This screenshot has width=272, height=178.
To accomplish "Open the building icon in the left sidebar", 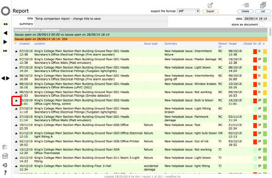I will tap(5, 156).
